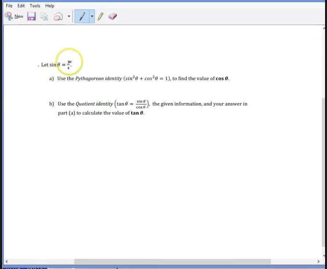Click the bold text 'tan θ' in part b

(x=137, y=113)
